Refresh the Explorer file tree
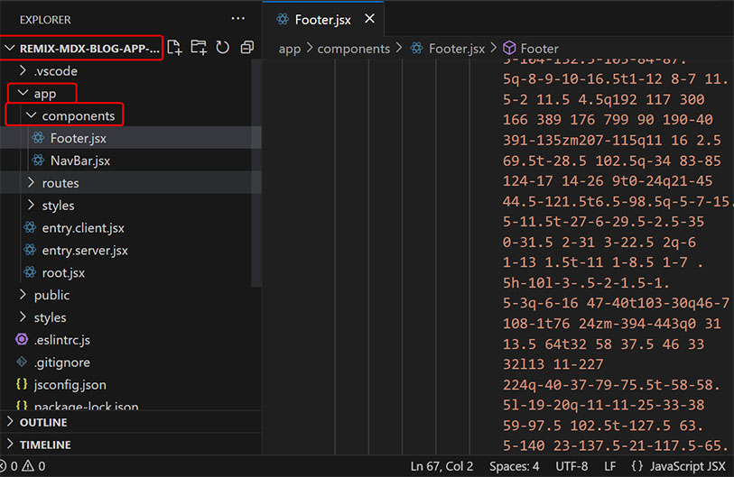Viewport: 734px width, 477px height. [222, 48]
